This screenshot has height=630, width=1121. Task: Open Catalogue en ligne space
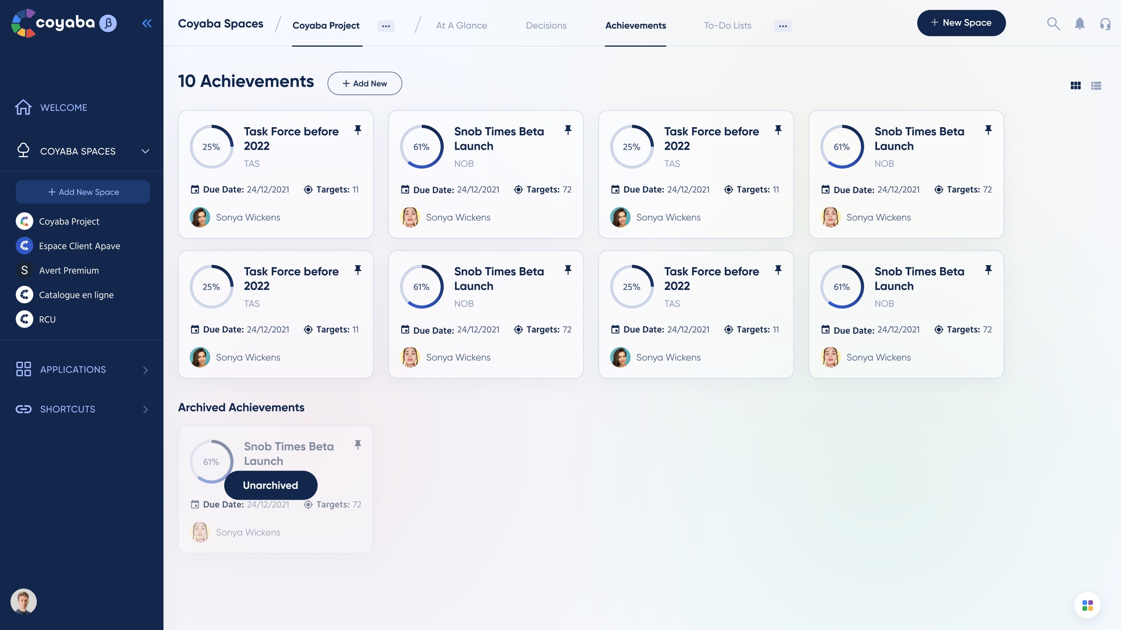pyautogui.click(x=76, y=295)
